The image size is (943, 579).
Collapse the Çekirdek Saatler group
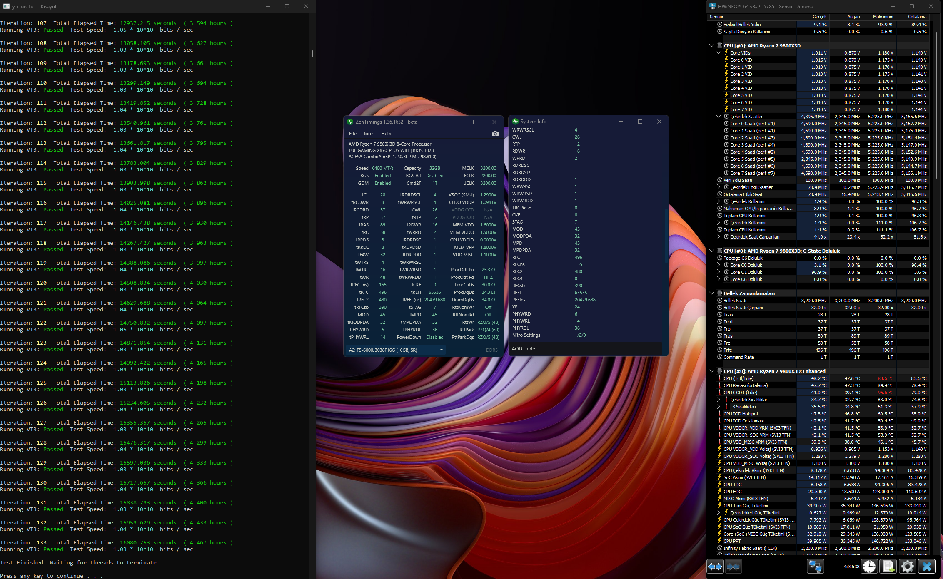pos(718,117)
